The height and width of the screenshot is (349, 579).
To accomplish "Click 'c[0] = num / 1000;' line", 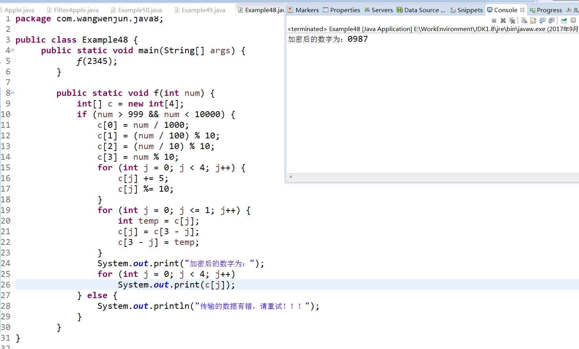I will pos(143,125).
